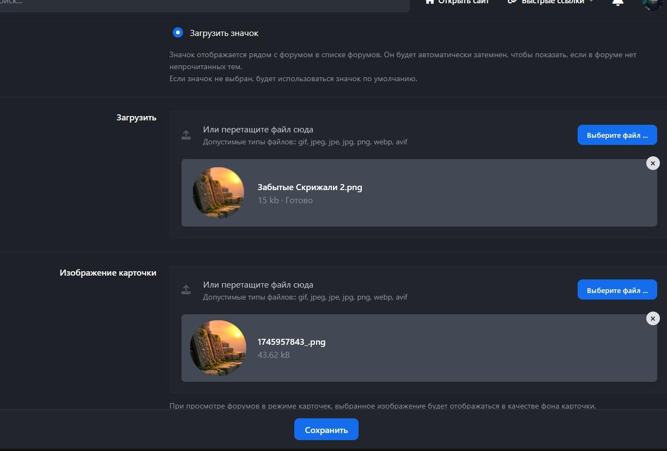
Task: Click the file name 1745957843_.png
Action: pos(291,342)
